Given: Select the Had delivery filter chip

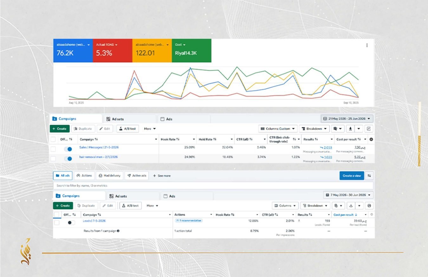Looking at the screenshot, I should pyautogui.click(x=109, y=176).
